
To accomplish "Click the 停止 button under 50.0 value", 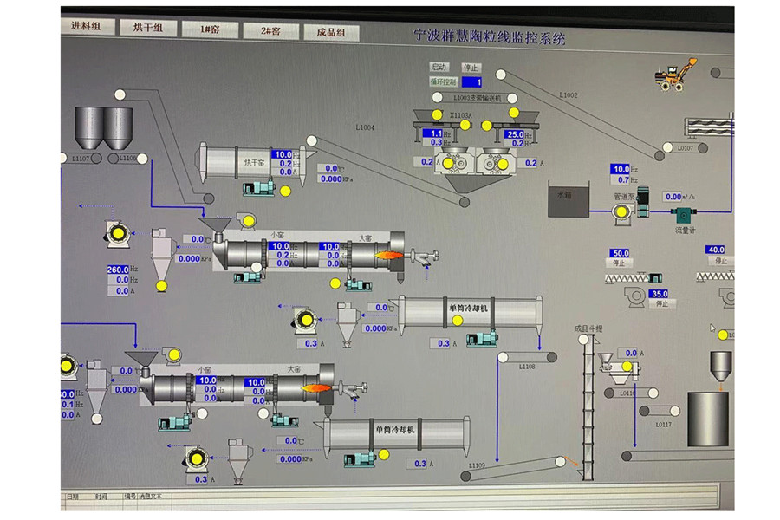I will (x=618, y=263).
